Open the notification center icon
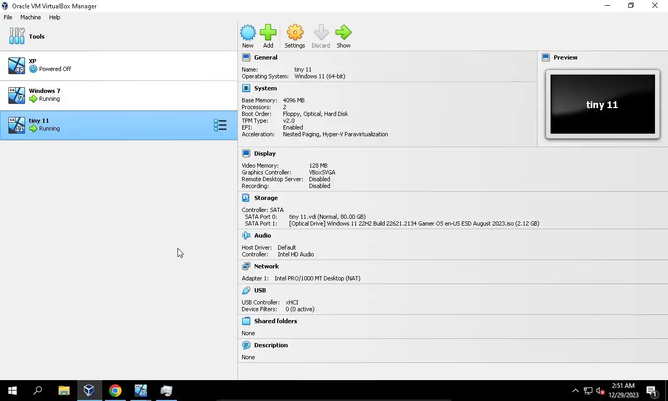 [651, 391]
